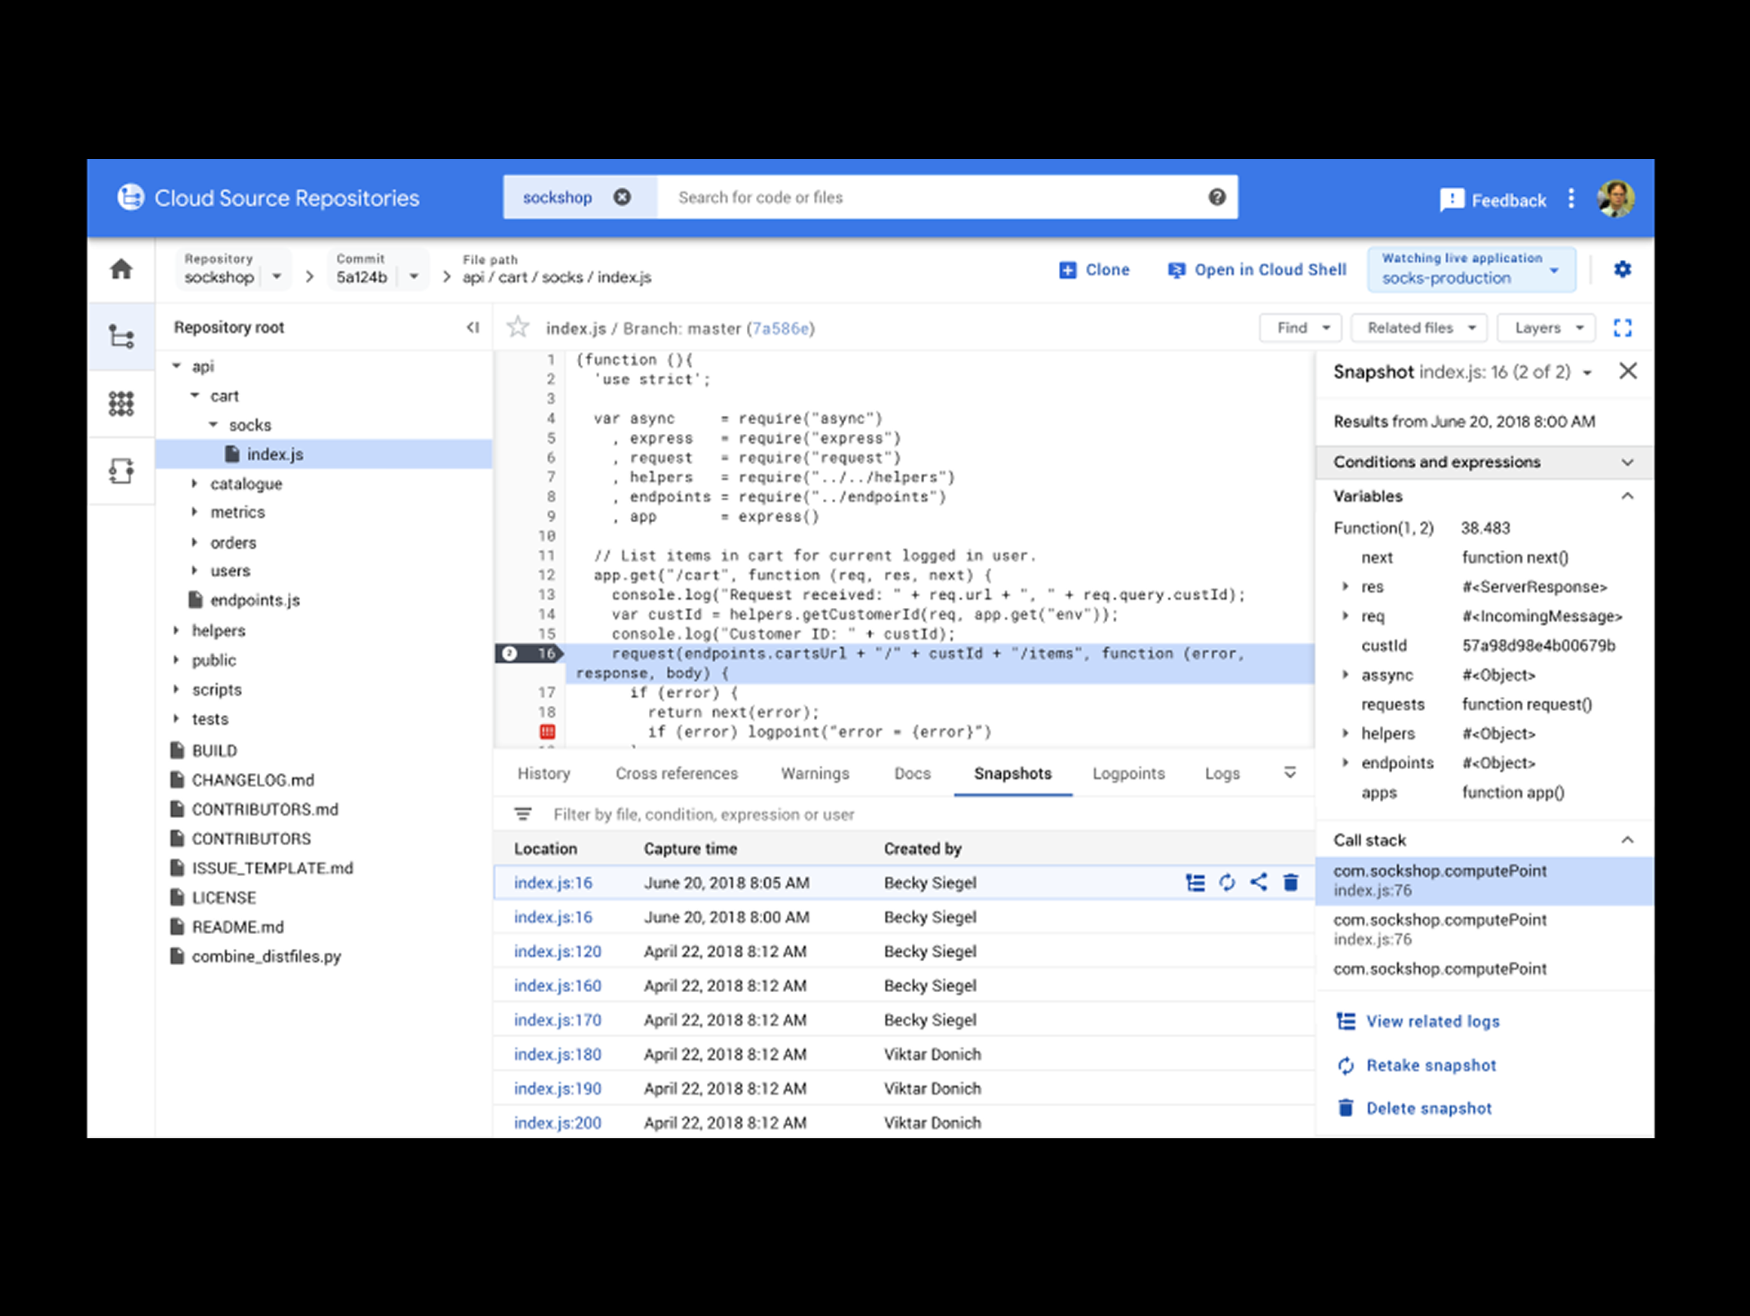1750x1316 pixels.
Task: Expand the req variable
Action: (x=1344, y=615)
